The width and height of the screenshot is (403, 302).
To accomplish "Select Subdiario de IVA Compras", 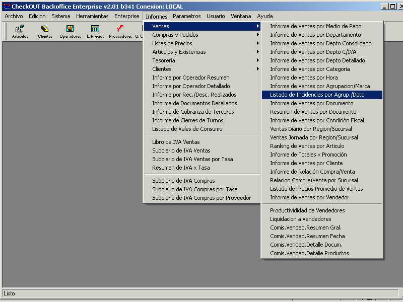I will [202, 181].
